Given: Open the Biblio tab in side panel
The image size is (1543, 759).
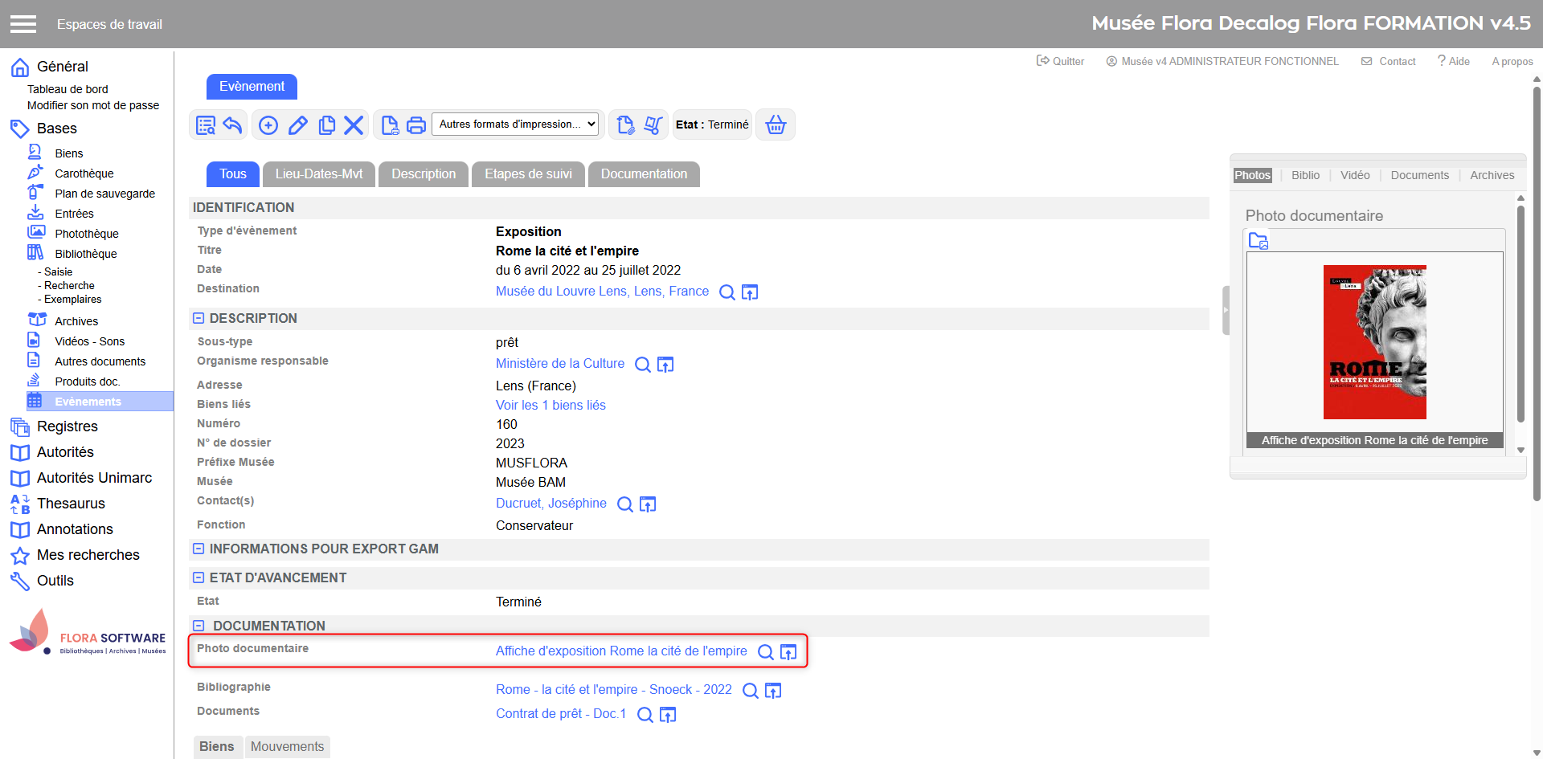Looking at the screenshot, I should pos(1305,175).
